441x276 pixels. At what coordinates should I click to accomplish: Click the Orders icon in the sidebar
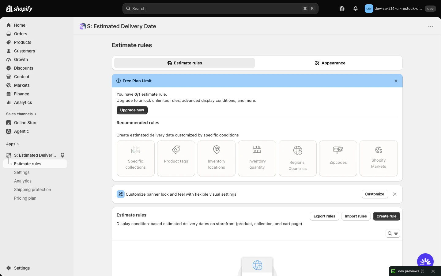point(9,34)
